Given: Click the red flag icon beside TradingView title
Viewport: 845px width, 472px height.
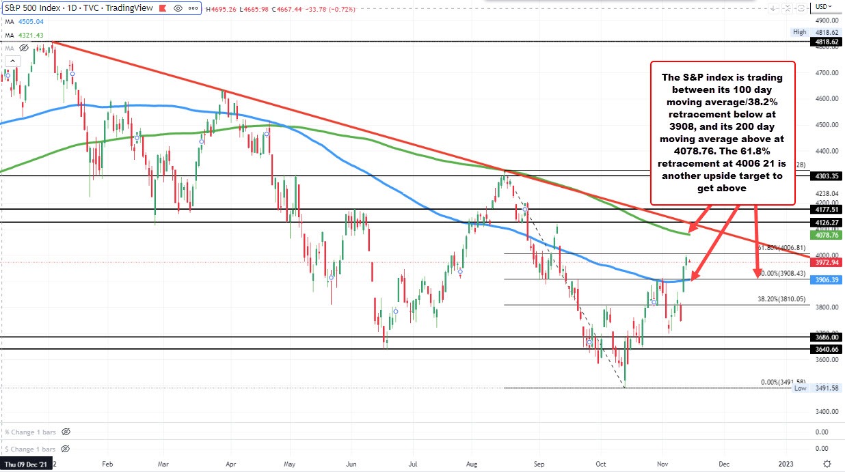Looking at the screenshot, I should point(163,8).
